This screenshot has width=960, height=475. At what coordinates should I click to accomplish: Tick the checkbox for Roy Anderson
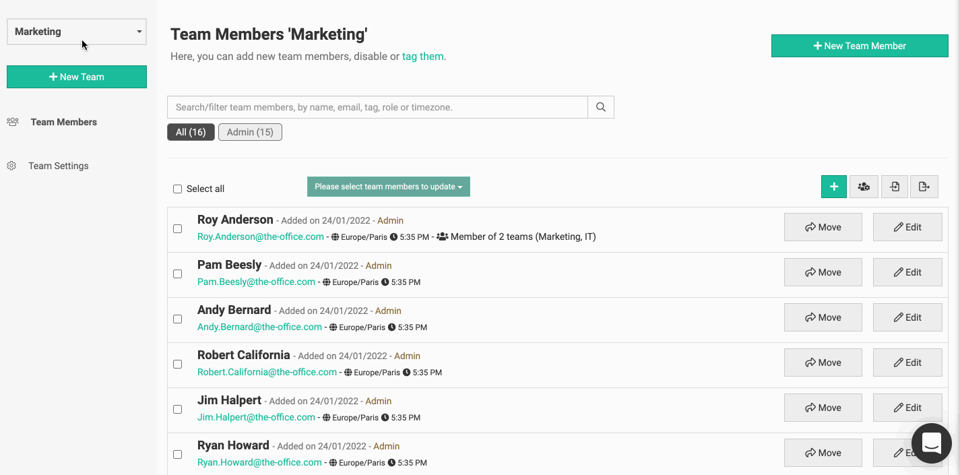pos(178,229)
